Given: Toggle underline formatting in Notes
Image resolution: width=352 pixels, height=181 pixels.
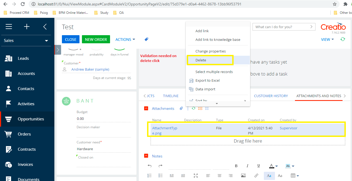Looking at the screenshot, I should click(x=258, y=166).
